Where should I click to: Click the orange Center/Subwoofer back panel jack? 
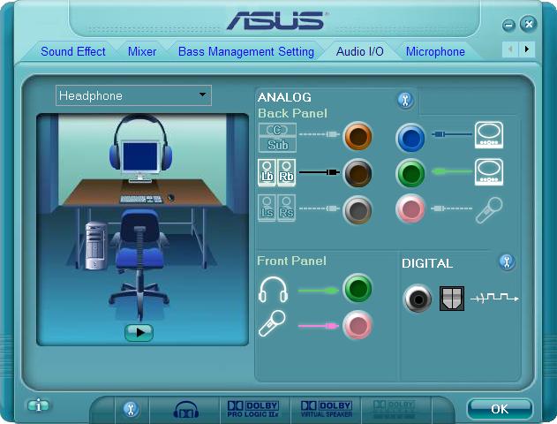click(x=358, y=136)
